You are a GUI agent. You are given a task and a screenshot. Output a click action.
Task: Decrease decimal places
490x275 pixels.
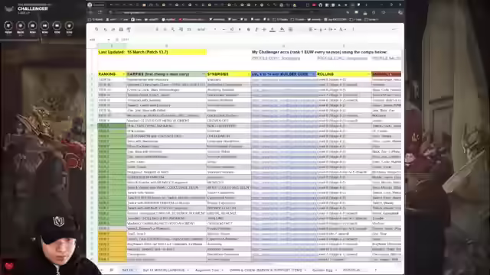(x=173, y=29)
